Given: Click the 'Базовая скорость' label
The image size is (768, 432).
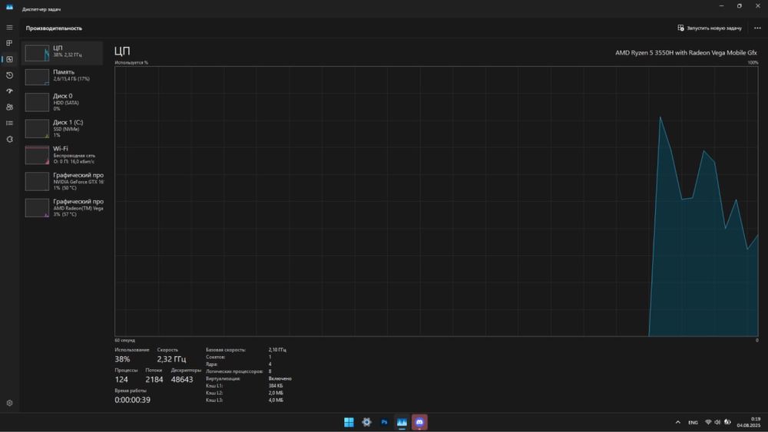Looking at the screenshot, I should pos(226,350).
